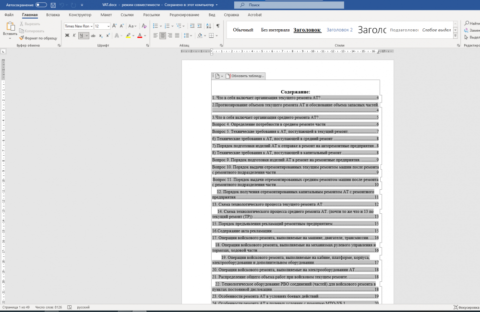Apply yellow text highlight color
480x312 pixels.
pyautogui.click(x=128, y=35)
